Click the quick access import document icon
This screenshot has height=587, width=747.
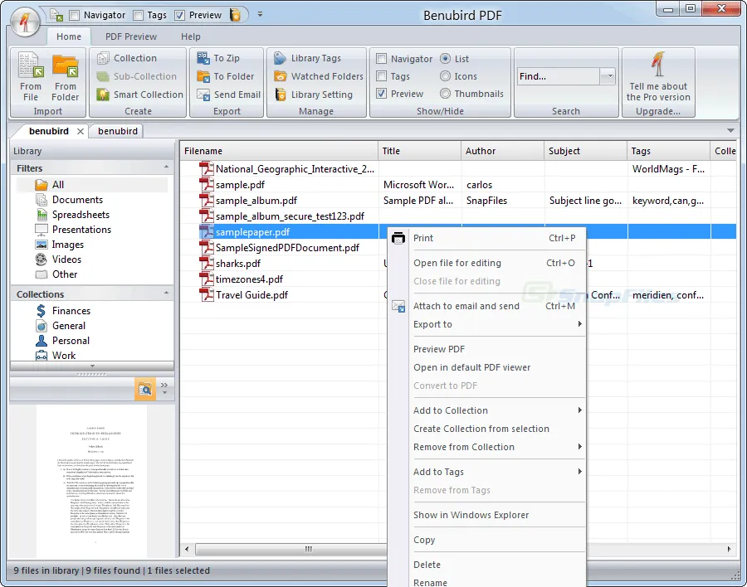(x=56, y=15)
